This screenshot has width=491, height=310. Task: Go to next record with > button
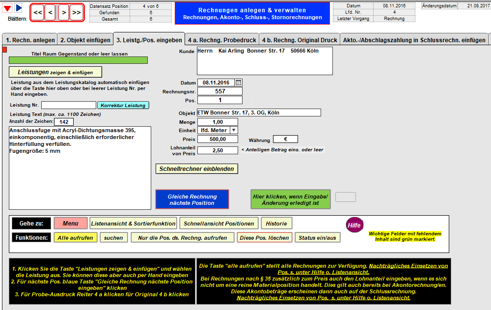pos(63,13)
